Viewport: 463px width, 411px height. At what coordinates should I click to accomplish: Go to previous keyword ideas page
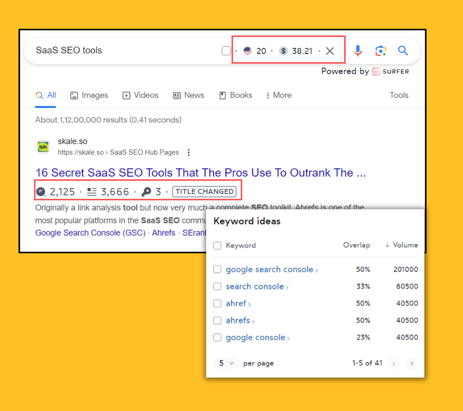coord(394,363)
